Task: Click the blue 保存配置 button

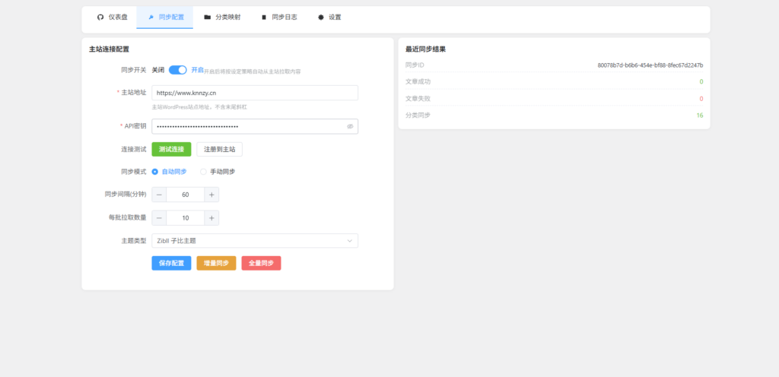Action: (171, 263)
